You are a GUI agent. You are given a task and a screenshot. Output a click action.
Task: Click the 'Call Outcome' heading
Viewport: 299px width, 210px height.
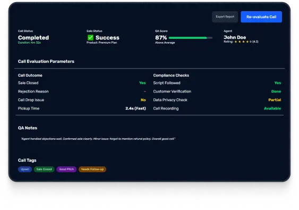30,75
